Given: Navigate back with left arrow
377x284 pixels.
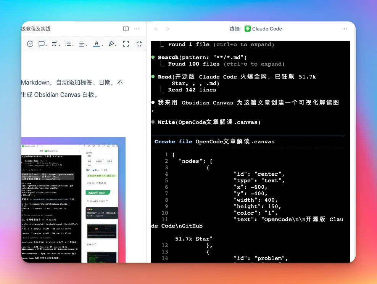Looking at the screenshot, I should pos(156,29).
